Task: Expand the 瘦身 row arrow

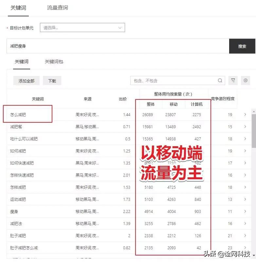Action: click(x=245, y=211)
